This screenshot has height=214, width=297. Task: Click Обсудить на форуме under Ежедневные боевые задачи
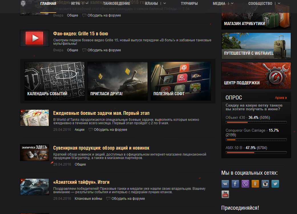click(110, 130)
